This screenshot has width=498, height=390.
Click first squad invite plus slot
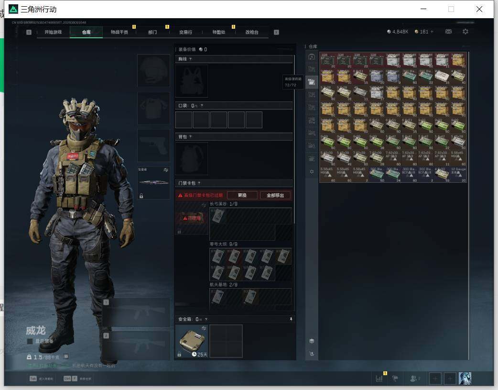click(435, 379)
